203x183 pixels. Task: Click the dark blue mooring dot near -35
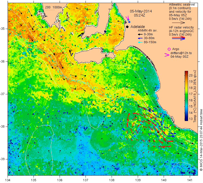[105, 32]
